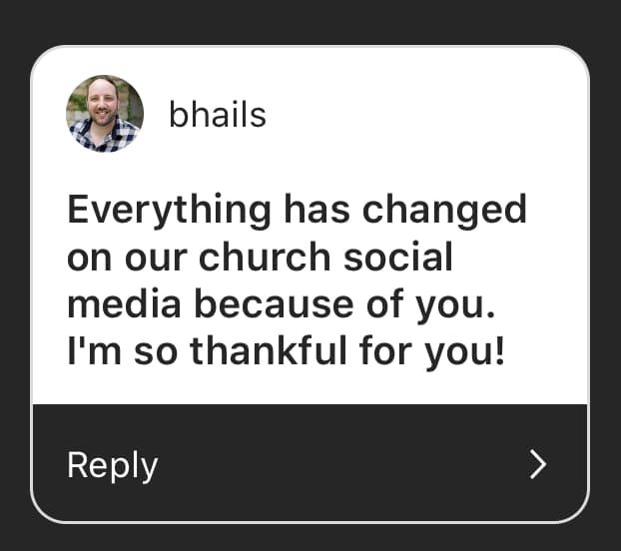Click the dark background above the message card
This screenshot has height=551, width=621.
pyautogui.click(x=310, y=22)
